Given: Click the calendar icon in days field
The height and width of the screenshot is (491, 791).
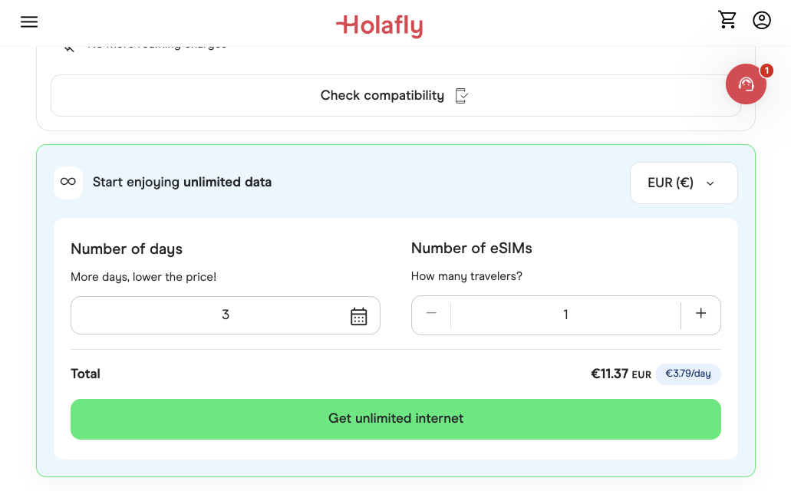Looking at the screenshot, I should pyautogui.click(x=358, y=315).
